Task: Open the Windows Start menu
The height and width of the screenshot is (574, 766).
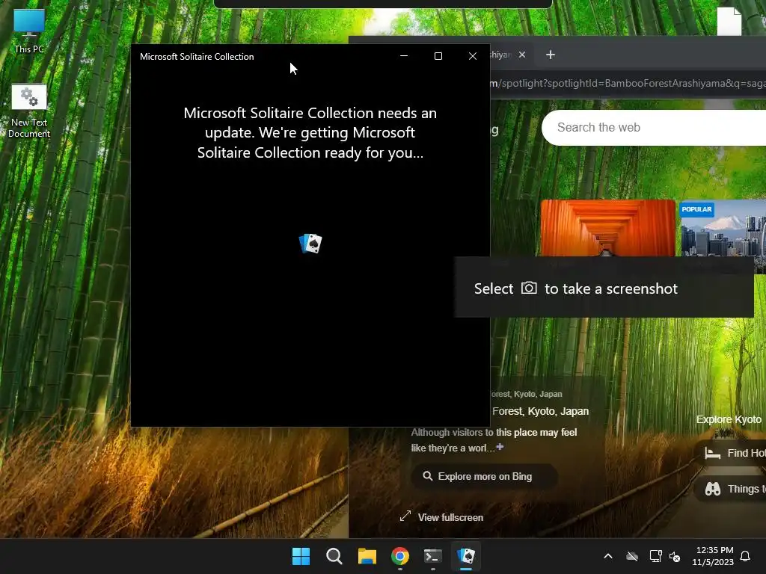Action: [x=301, y=556]
